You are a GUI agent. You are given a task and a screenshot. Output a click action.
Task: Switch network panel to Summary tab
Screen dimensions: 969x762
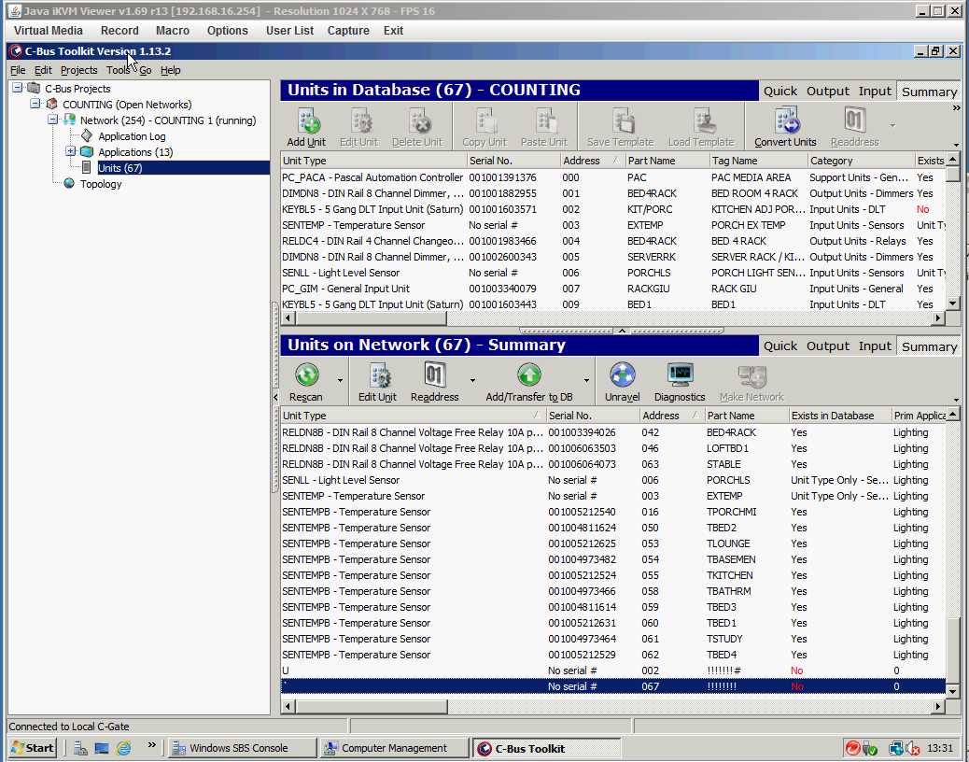coord(929,346)
